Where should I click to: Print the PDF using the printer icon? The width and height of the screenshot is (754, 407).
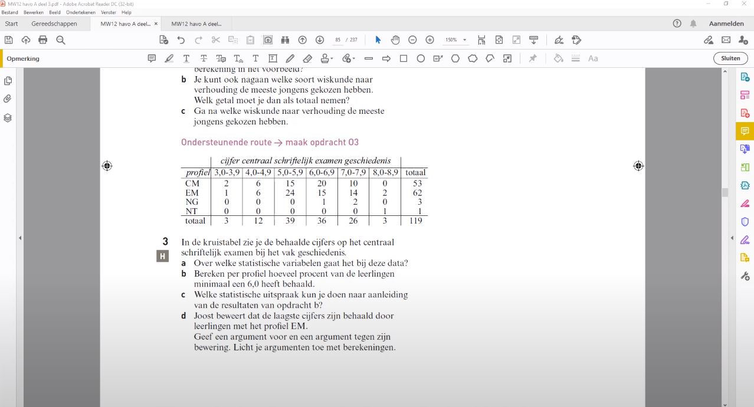(43, 40)
